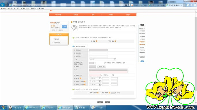Click the resident number second-part field

(100, 63)
